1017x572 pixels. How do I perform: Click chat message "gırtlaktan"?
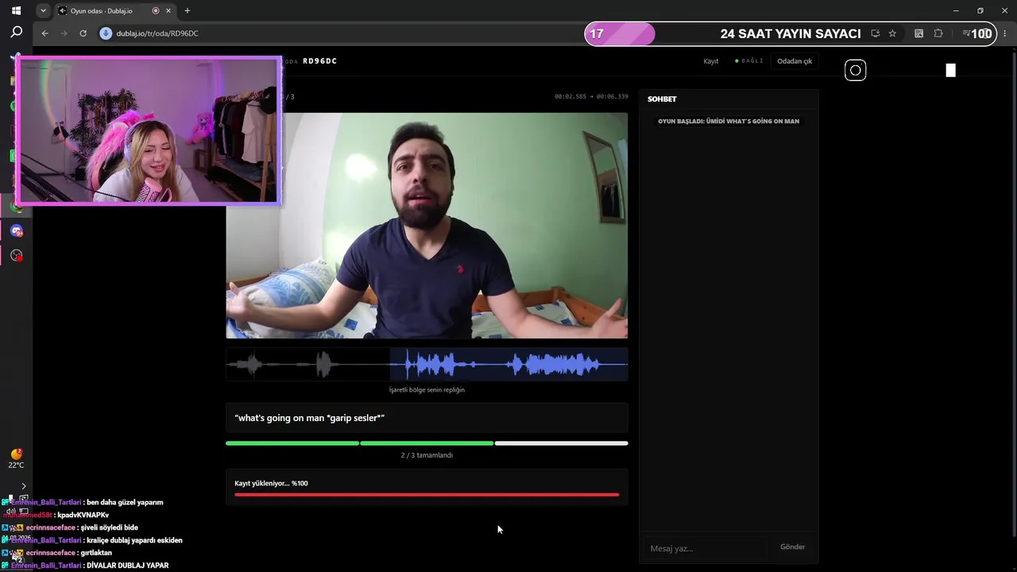(x=96, y=553)
